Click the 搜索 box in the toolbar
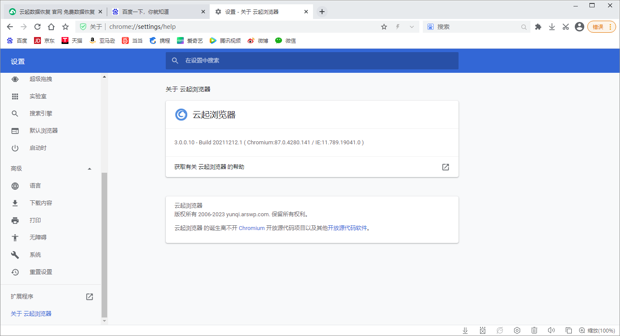 coord(476,27)
